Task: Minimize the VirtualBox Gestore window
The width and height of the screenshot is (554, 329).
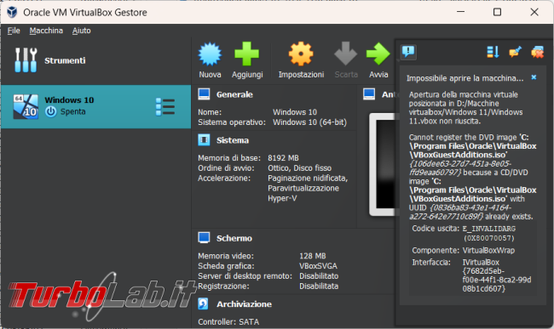Action: point(461,12)
